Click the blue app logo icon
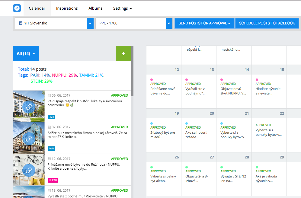The width and height of the screenshot is (301, 198). pyautogui.click(x=17, y=8)
